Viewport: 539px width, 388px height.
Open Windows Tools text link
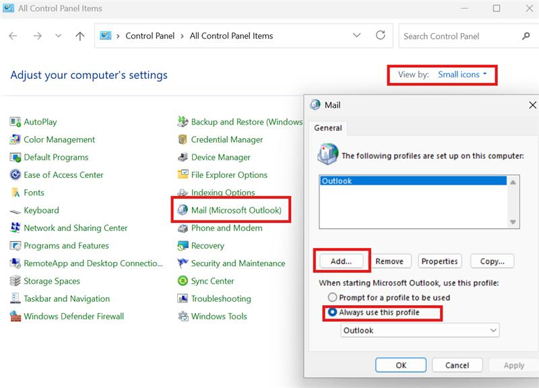point(219,316)
